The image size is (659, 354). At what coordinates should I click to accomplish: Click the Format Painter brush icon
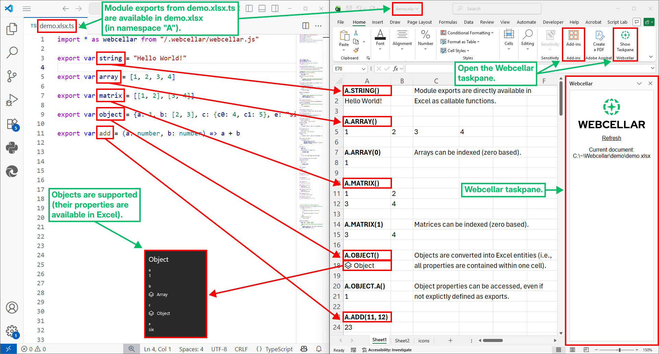tap(356, 50)
